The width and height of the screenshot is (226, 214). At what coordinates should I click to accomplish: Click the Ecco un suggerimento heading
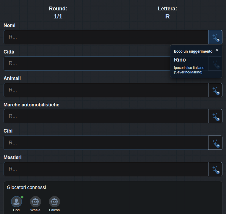tap(193, 51)
